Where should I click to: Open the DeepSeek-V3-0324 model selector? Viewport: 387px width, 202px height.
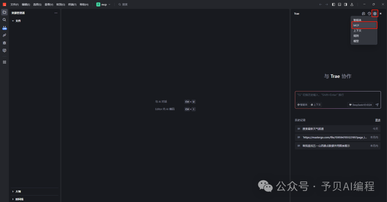click(x=360, y=105)
